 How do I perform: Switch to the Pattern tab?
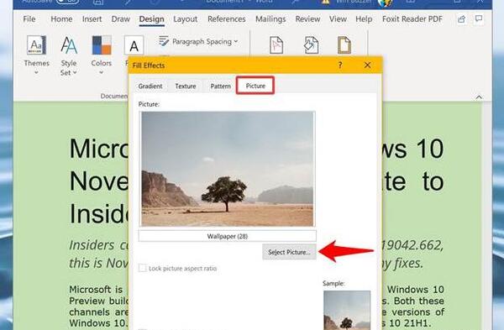click(220, 86)
